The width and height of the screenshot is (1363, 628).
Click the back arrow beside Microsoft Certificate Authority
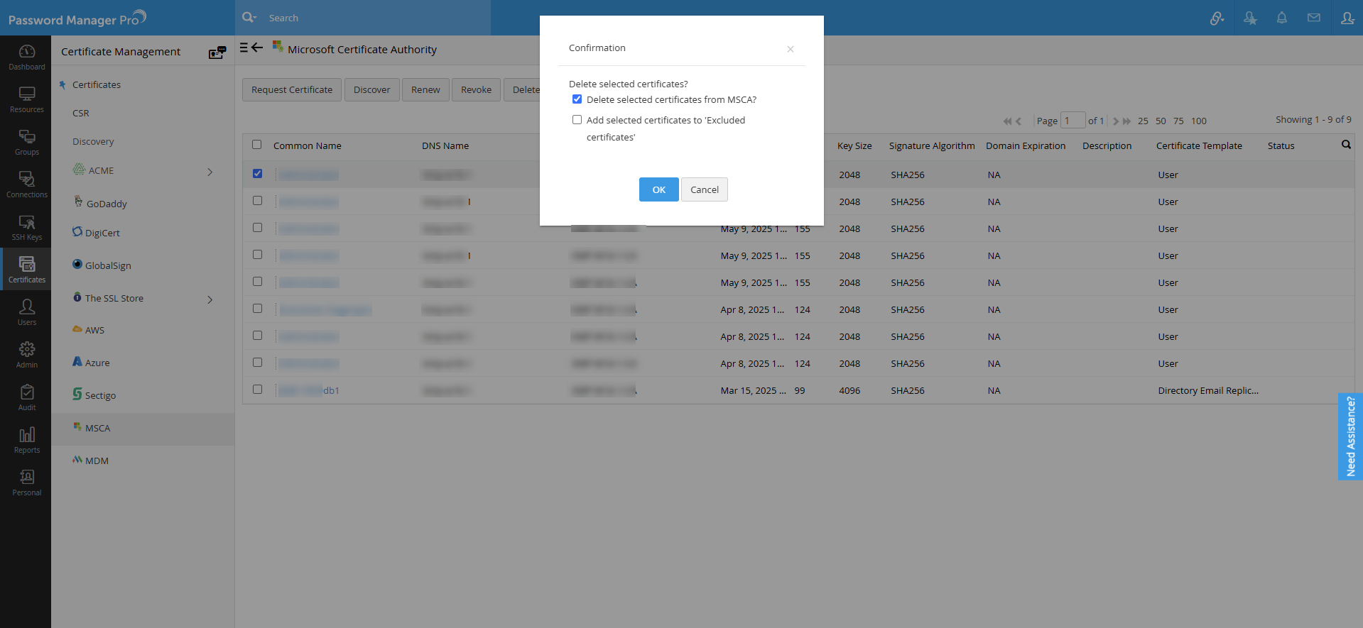tap(257, 48)
